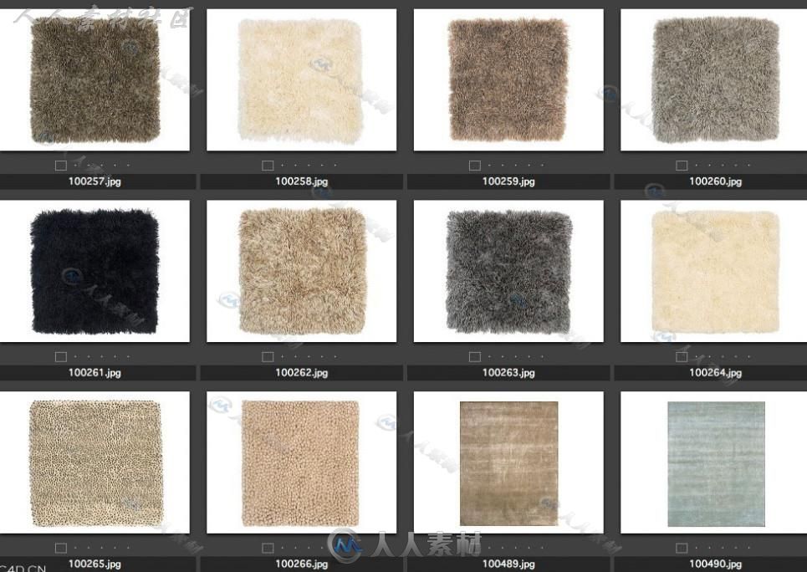The image size is (807, 572).
Task: Toggle the checkbox beneath 100264.jpg thumbnail
Action: click(x=682, y=357)
